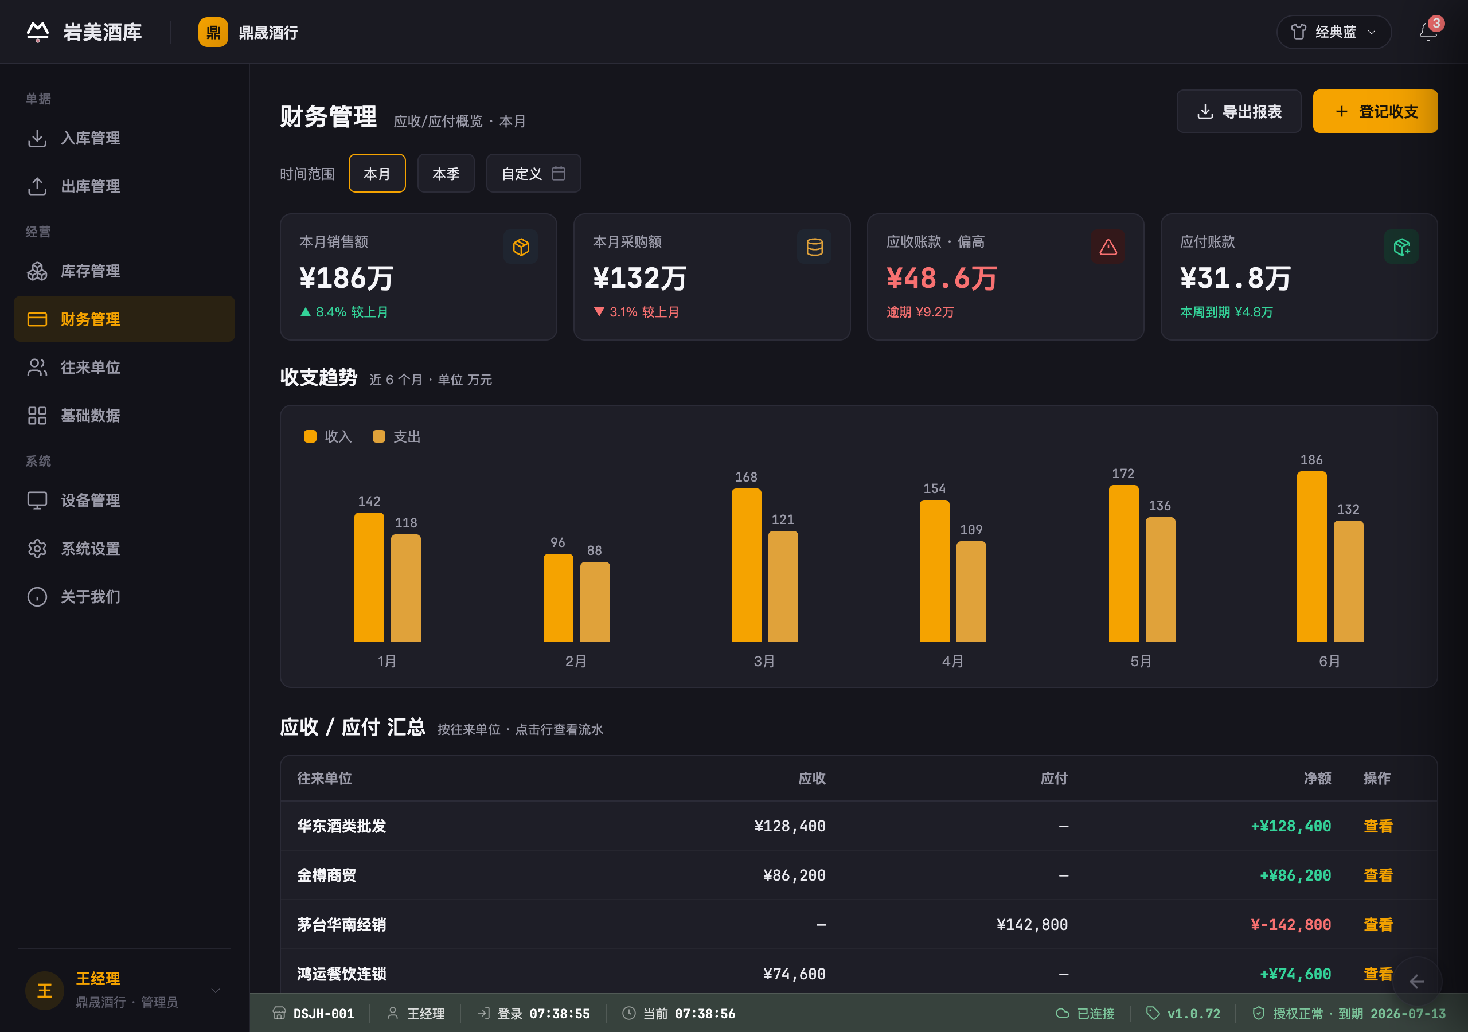This screenshot has width=1468, height=1032.
Task: Click the 3.1% 较上月 decline indicator
Action: point(636,312)
